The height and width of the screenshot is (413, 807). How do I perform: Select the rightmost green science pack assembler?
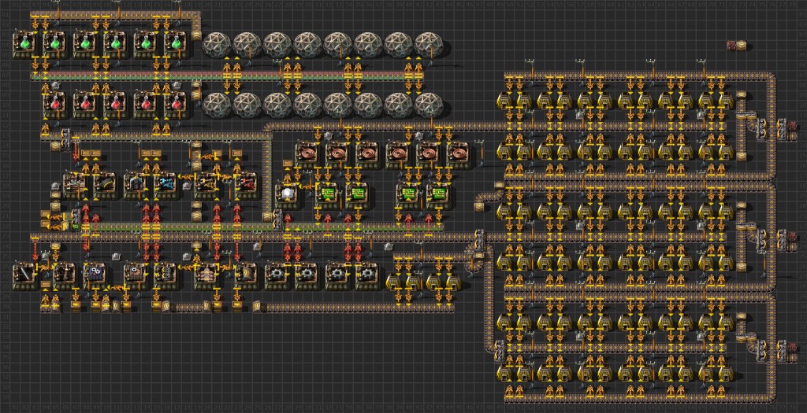(x=176, y=44)
